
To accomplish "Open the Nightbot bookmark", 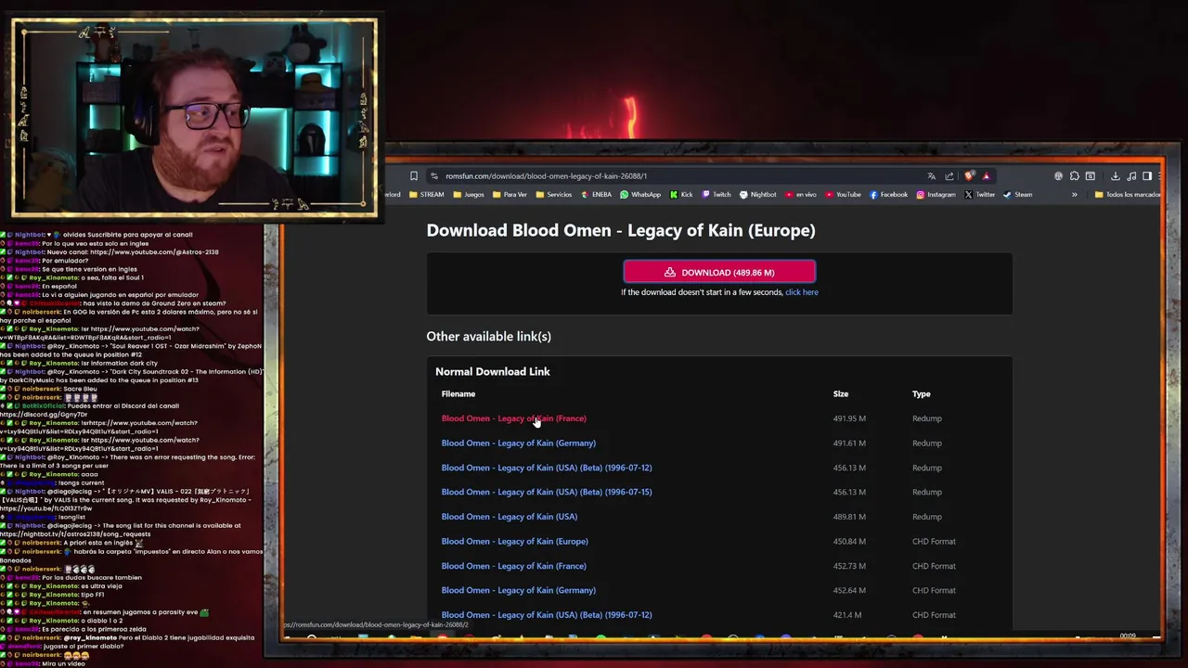I will click(757, 195).
